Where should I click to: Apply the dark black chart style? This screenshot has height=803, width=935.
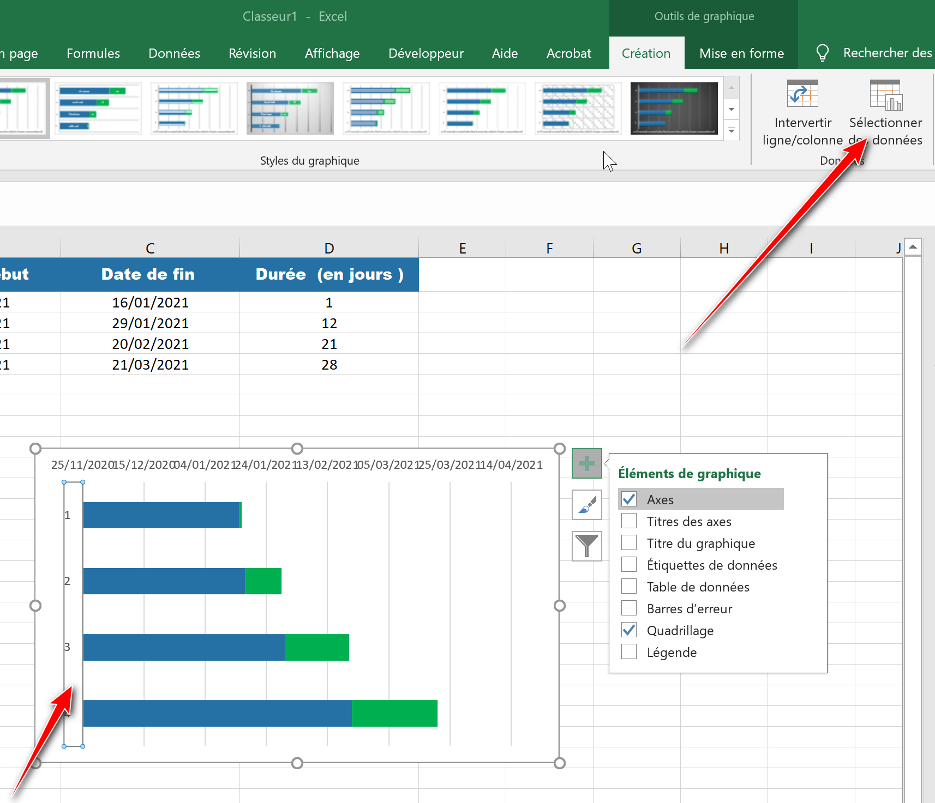pos(674,108)
